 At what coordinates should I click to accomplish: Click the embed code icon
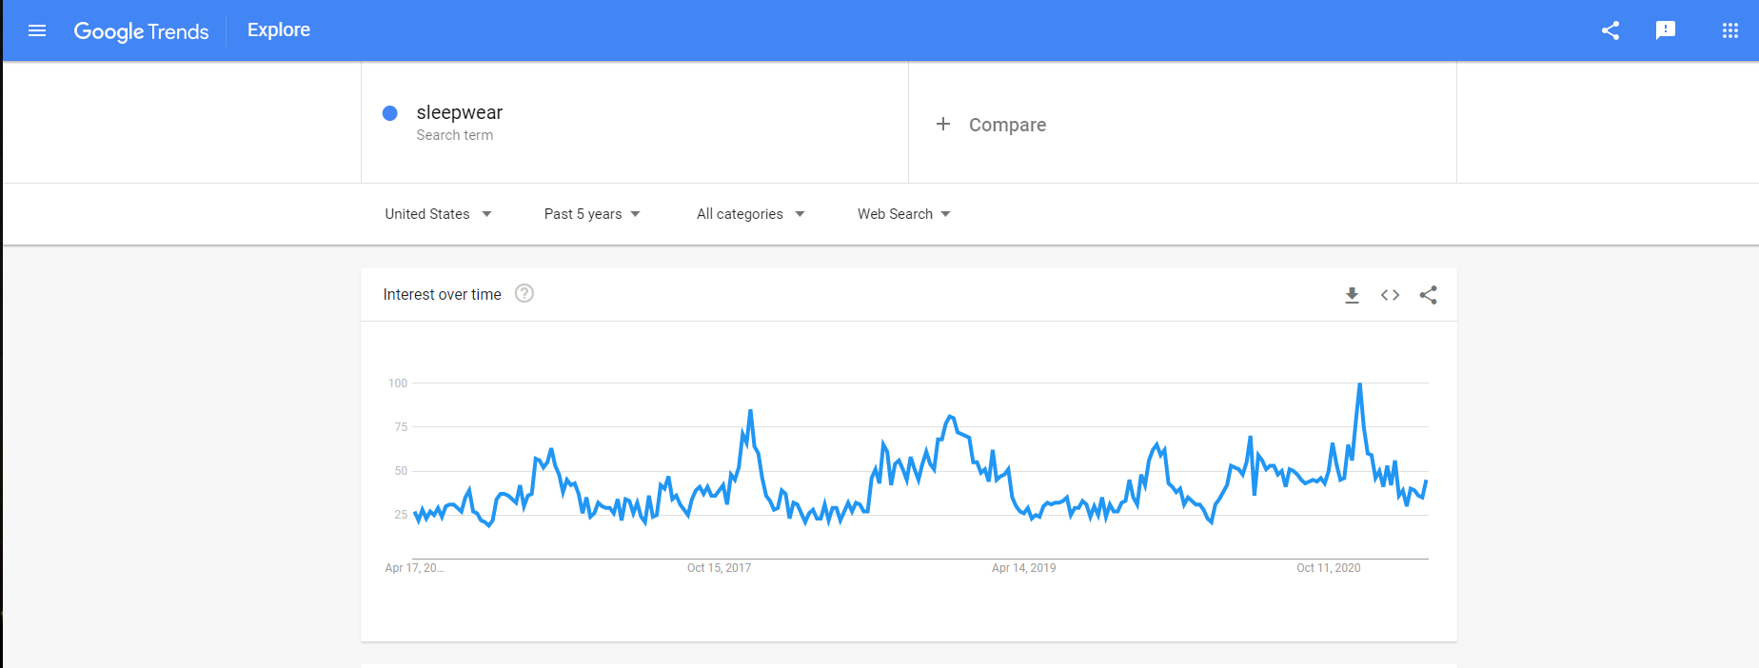point(1390,295)
